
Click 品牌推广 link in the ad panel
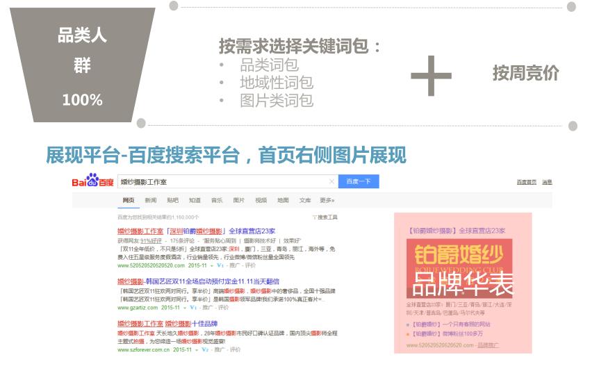[489, 345]
